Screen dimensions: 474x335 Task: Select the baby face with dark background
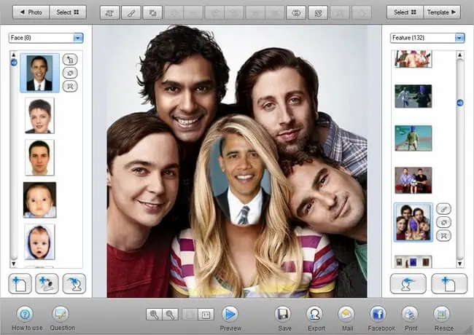click(x=39, y=200)
